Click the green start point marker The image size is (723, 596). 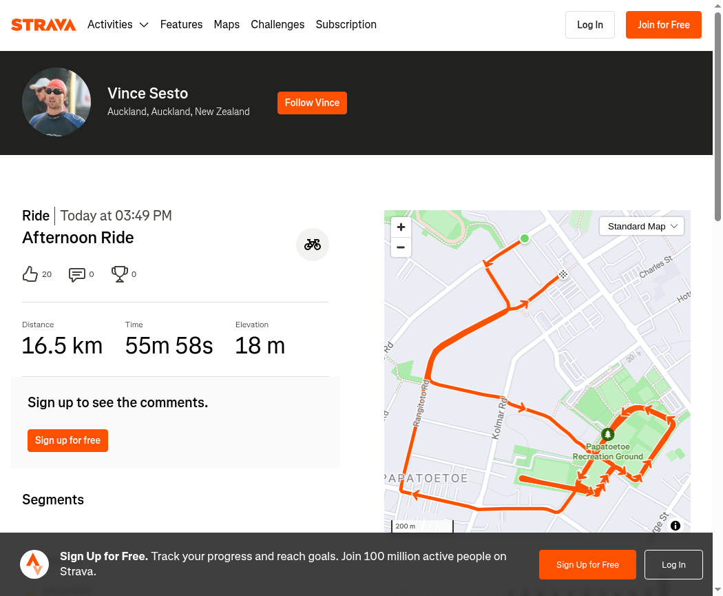click(524, 238)
